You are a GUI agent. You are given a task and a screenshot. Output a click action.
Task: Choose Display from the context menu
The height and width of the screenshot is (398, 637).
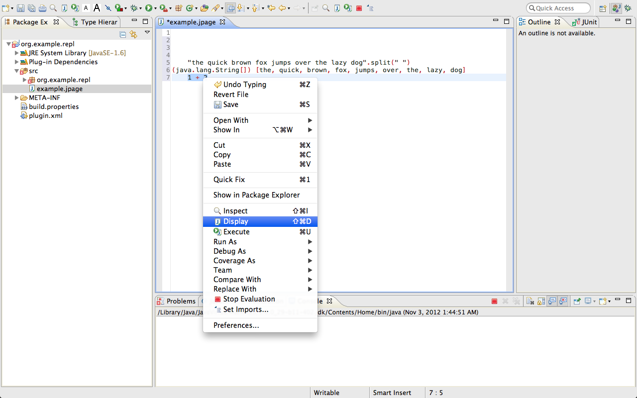pos(235,221)
